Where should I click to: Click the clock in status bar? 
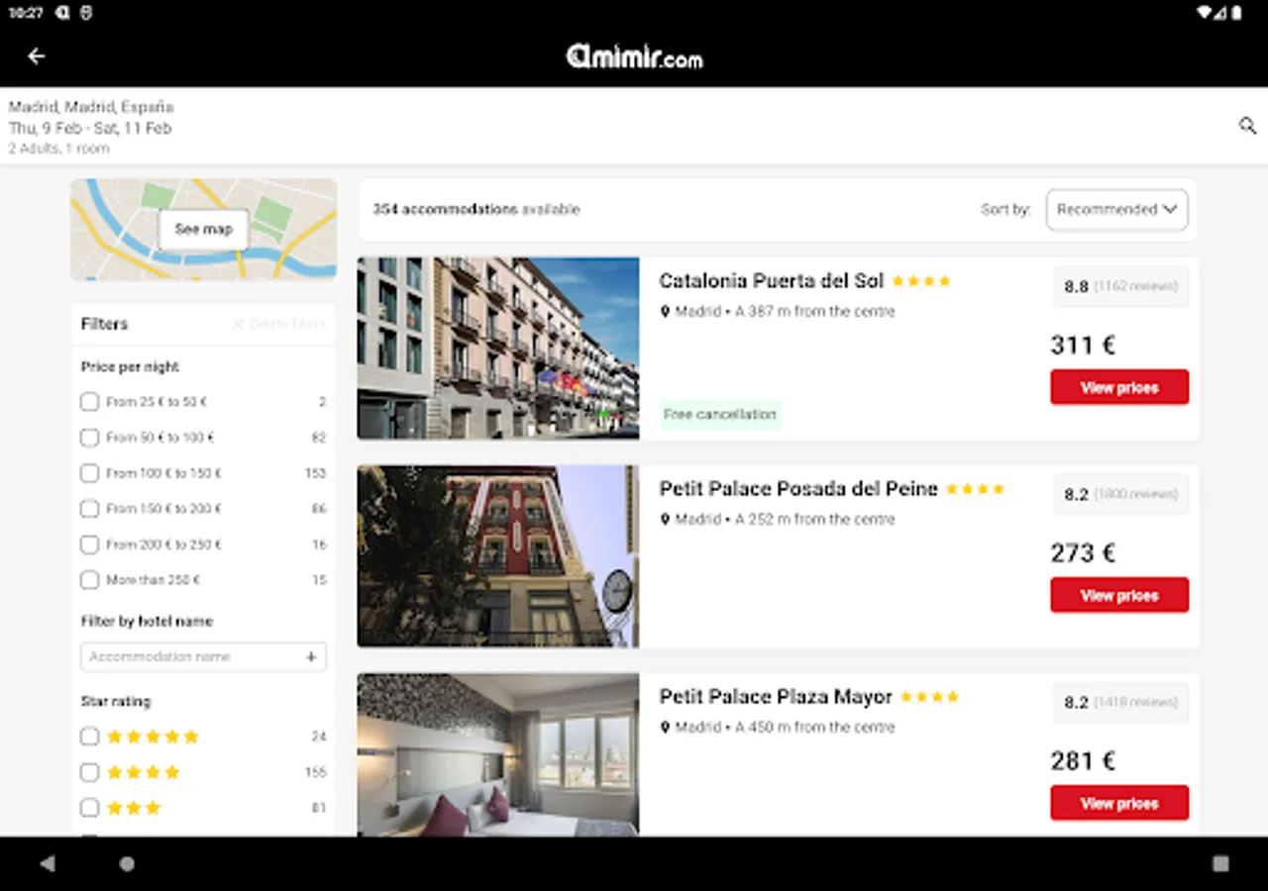pyautogui.click(x=26, y=13)
